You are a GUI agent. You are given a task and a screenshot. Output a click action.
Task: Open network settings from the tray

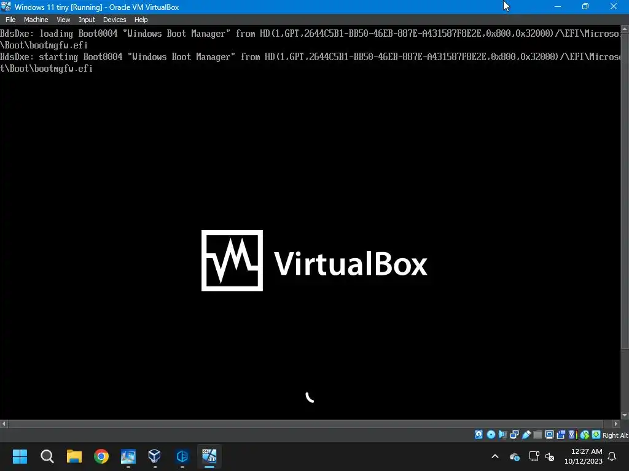pyautogui.click(x=534, y=456)
